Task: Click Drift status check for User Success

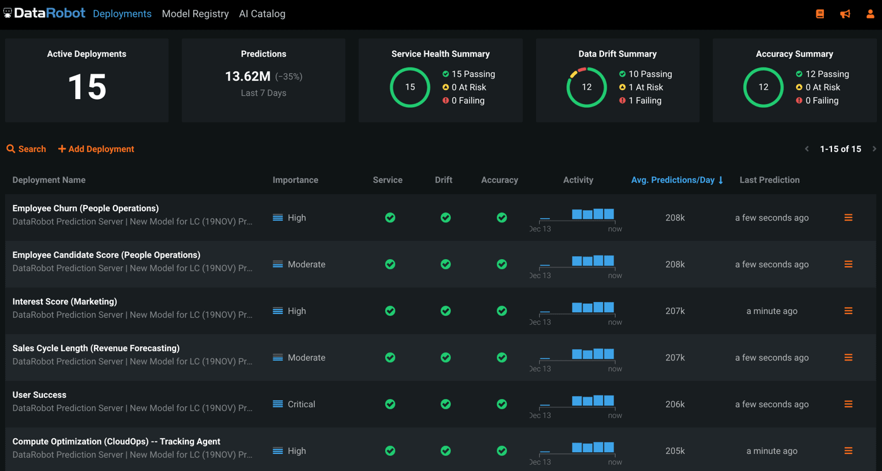Action: click(446, 404)
